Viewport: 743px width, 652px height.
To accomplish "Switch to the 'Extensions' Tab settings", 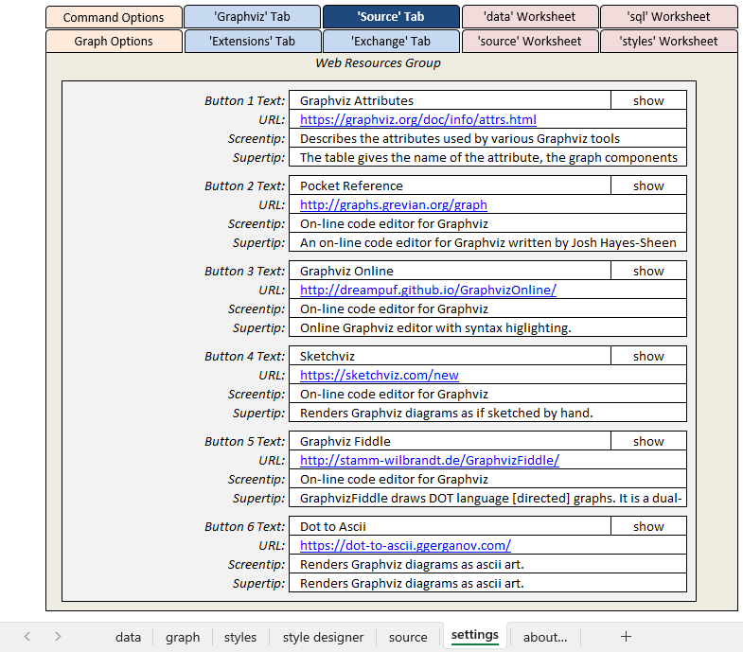I will (252, 42).
